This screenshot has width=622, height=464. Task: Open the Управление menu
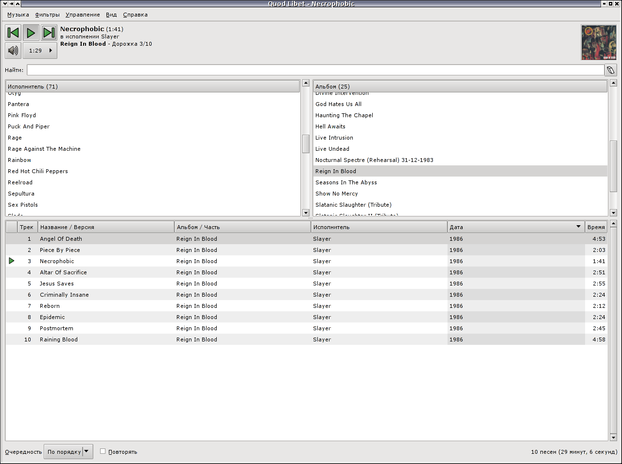pyautogui.click(x=83, y=15)
